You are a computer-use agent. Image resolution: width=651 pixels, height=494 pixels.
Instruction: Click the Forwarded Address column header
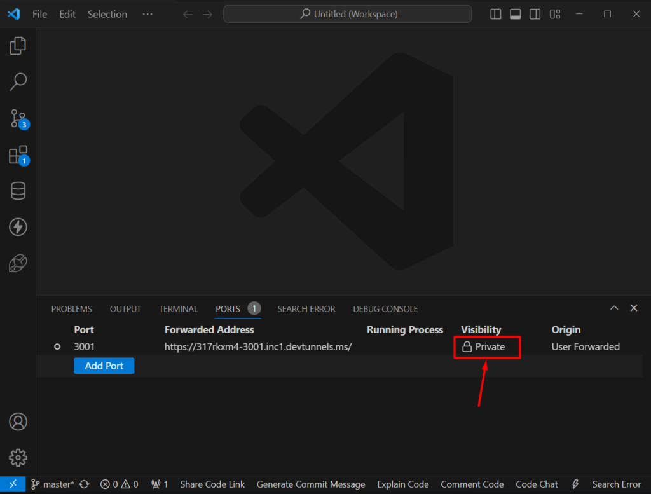[209, 329]
